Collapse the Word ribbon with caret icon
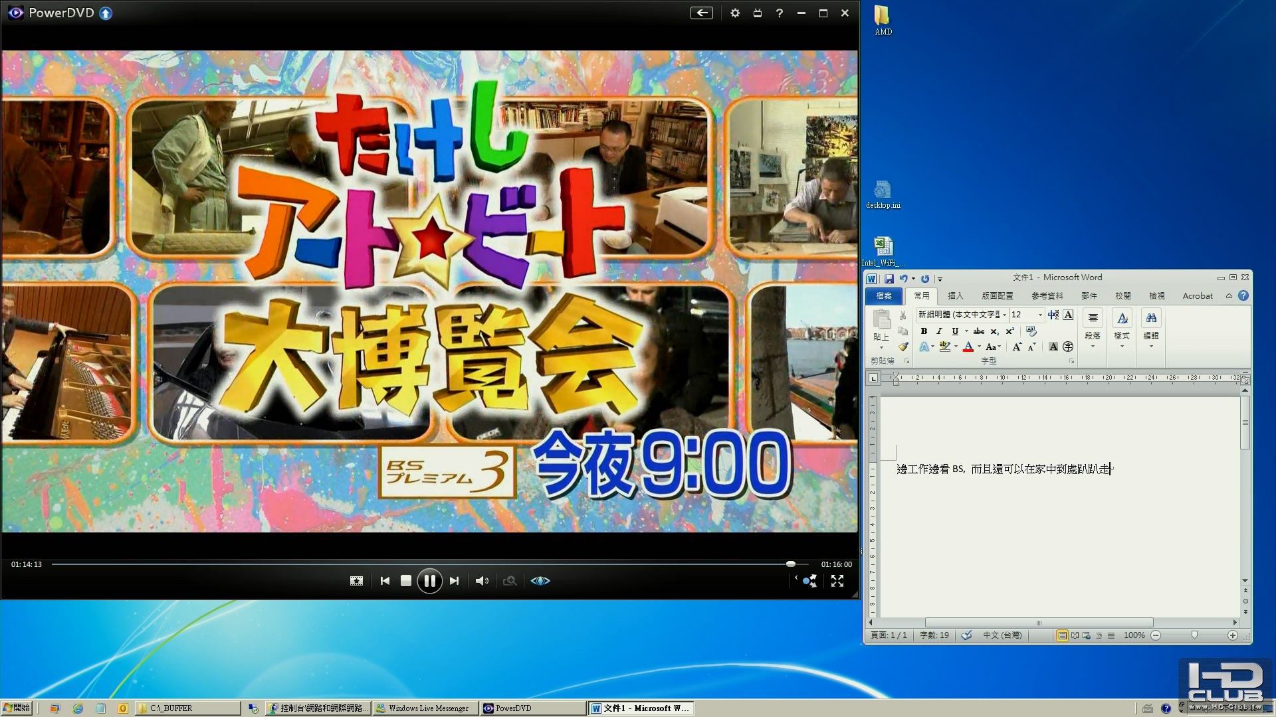The height and width of the screenshot is (717, 1276). click(1229, 296)
